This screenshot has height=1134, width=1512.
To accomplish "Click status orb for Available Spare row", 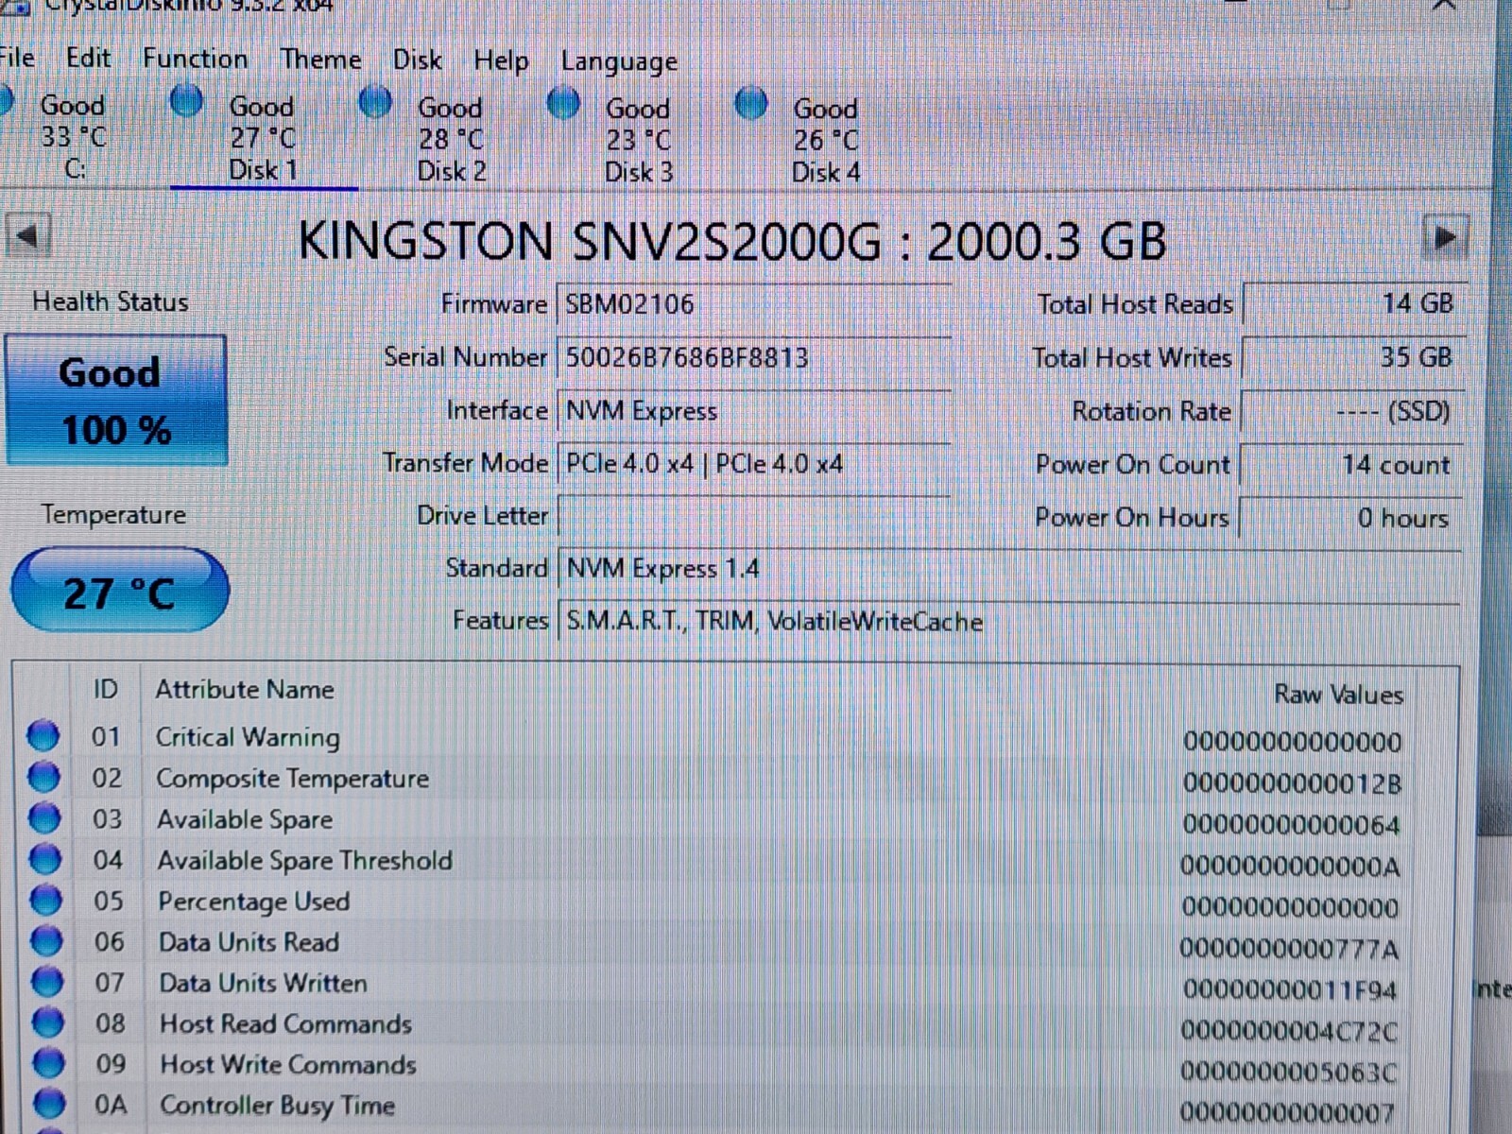I will 44,817.
